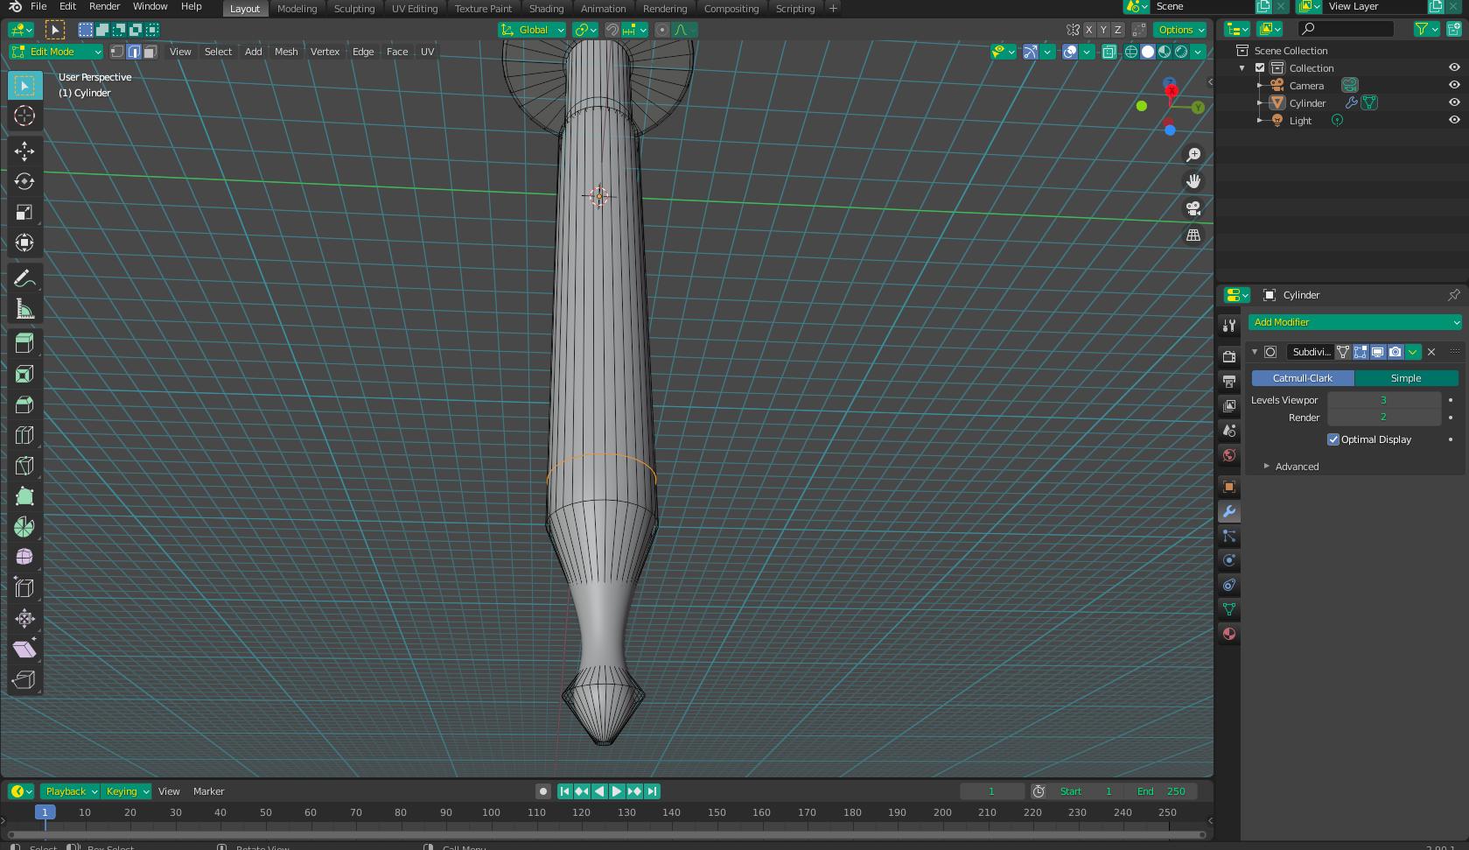Open the Keying dropdown
Viewport: 1469px width, 850px height.
pos(127,791)
